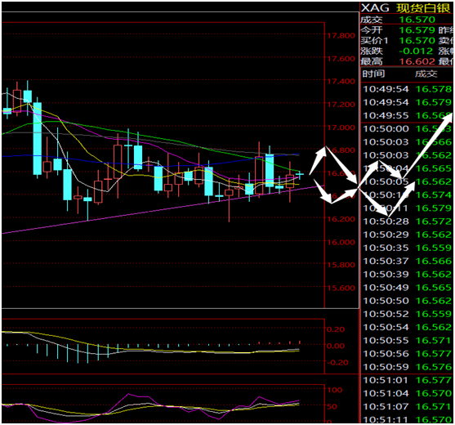Click the 时间 column header in the tick list
This screenshot has width=455, height=425.
(373, 74)
